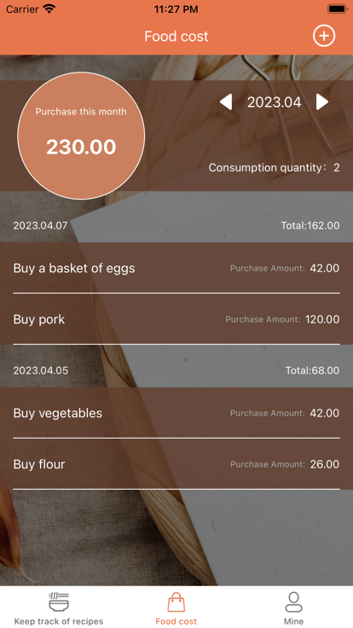Click the person profile icon

point(294,602)
